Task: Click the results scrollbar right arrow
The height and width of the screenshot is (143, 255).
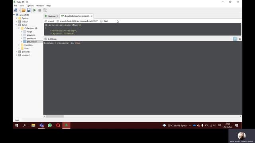Action: 241,116
